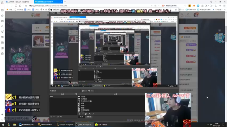Go forward in the browser
Image resolution: width=227 pixels, height=127 pixels.
tap(11, 6)
